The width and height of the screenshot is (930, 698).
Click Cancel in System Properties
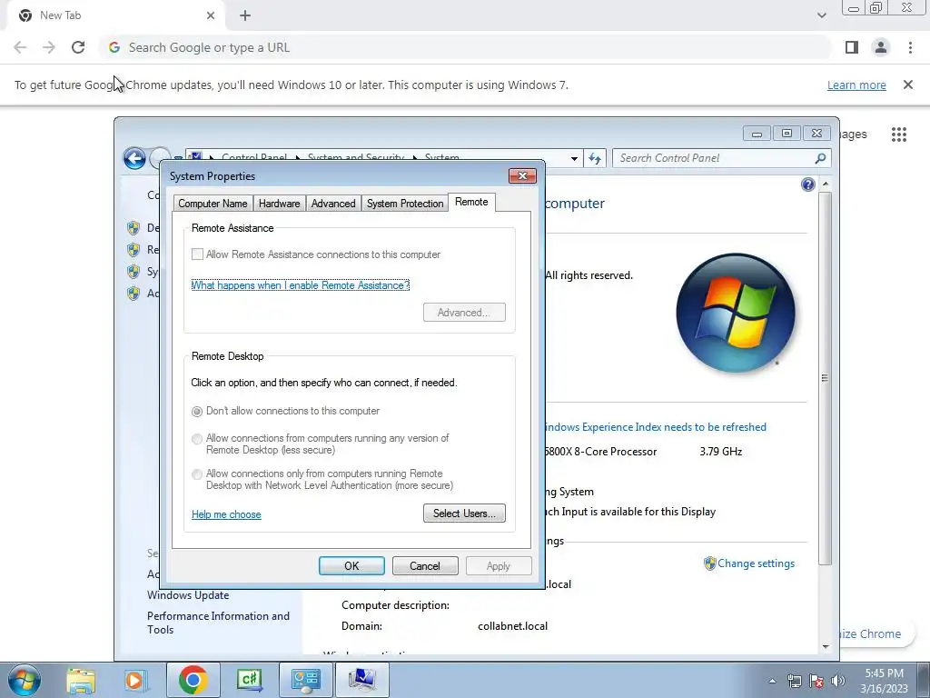pyautogui.click(x=425, y=566)
